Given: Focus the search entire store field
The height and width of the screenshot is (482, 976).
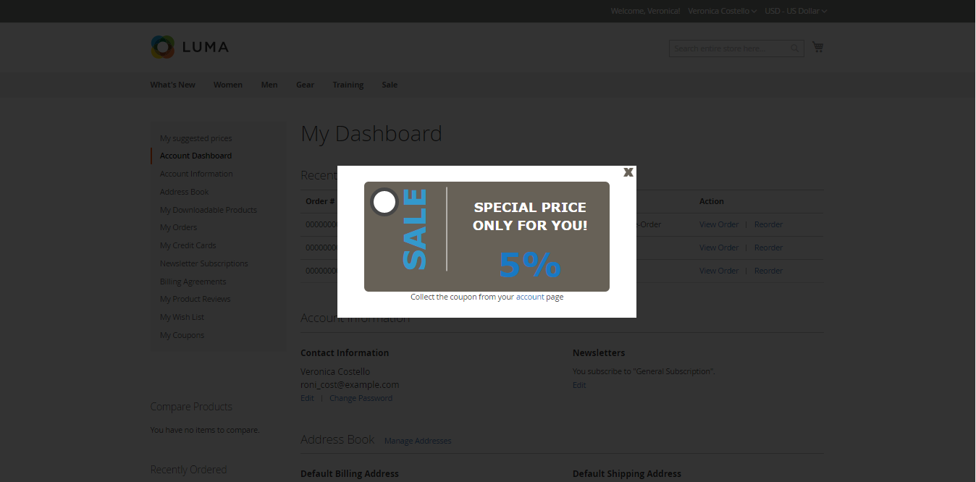Looking at the screenshot, I should coord(736,48).
